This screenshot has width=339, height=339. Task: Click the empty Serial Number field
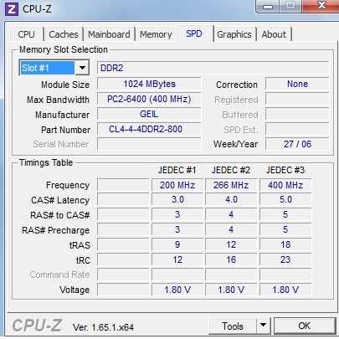point(149,144)
